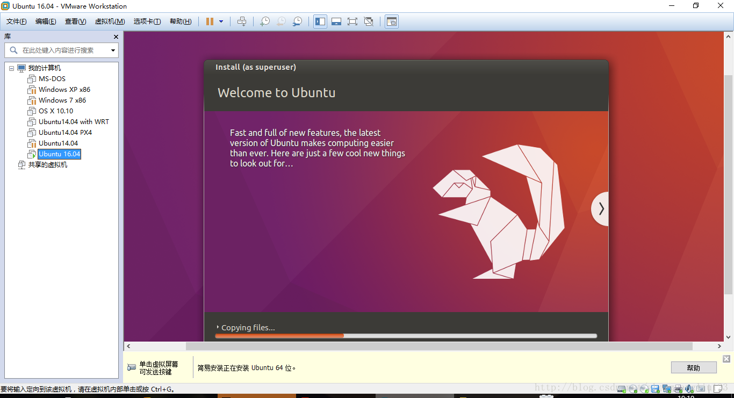734x398 pixels.
Task: Click the horizontal scrollbar left arrow
Action: pos(128,346)
